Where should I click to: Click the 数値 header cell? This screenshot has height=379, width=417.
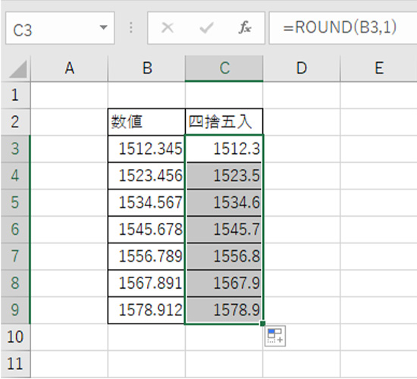click(x=146, y=122)
